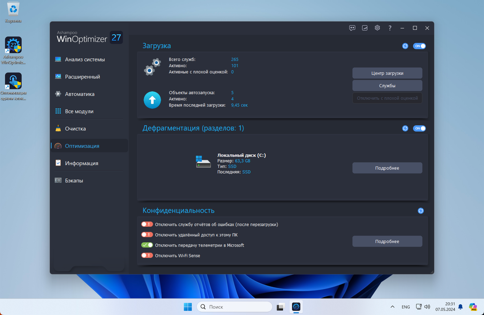Click the active services value 101
This screenshot has height=315, width=484.
(235, 66)
